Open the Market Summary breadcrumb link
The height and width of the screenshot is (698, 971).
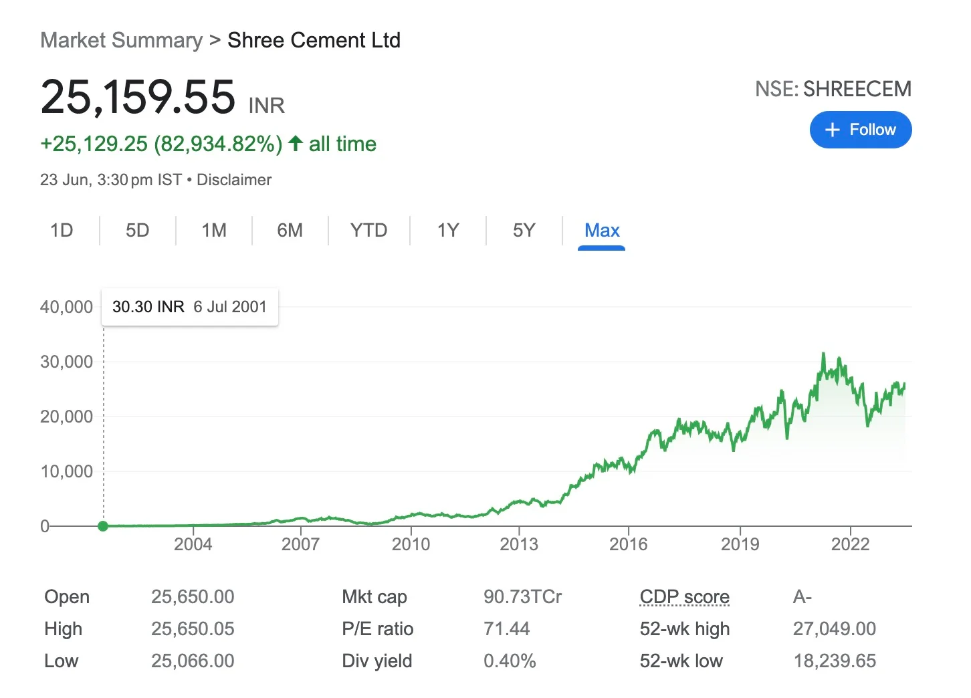point(121,40)
